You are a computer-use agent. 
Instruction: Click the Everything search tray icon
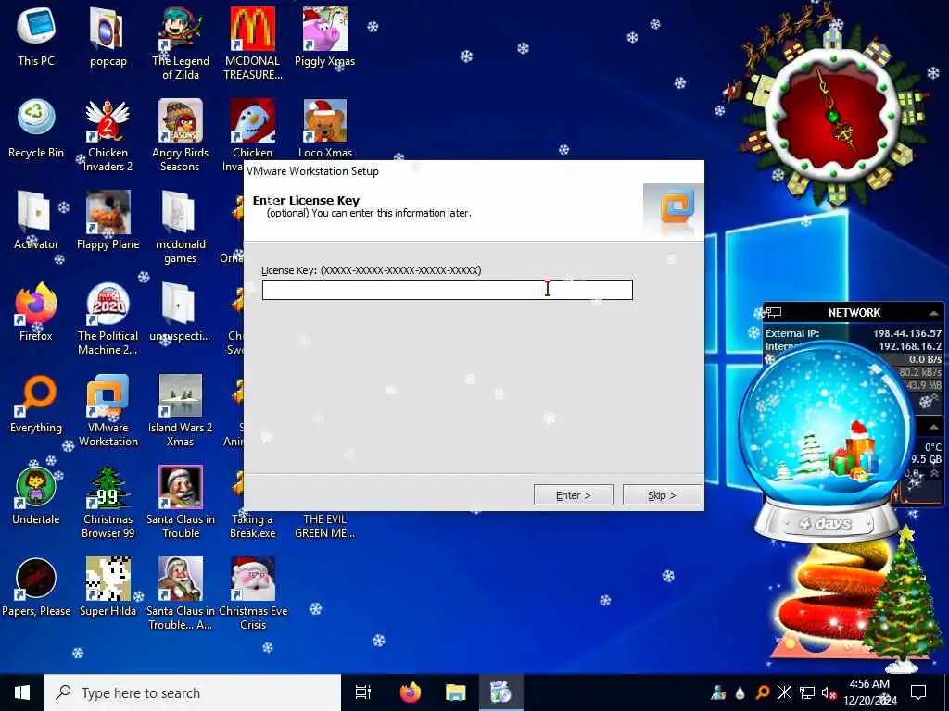coord(763,692)
